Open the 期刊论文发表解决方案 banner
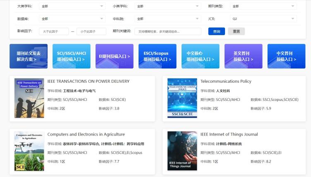This screenshot has height=177, width=311. click(x=29, y=56)
